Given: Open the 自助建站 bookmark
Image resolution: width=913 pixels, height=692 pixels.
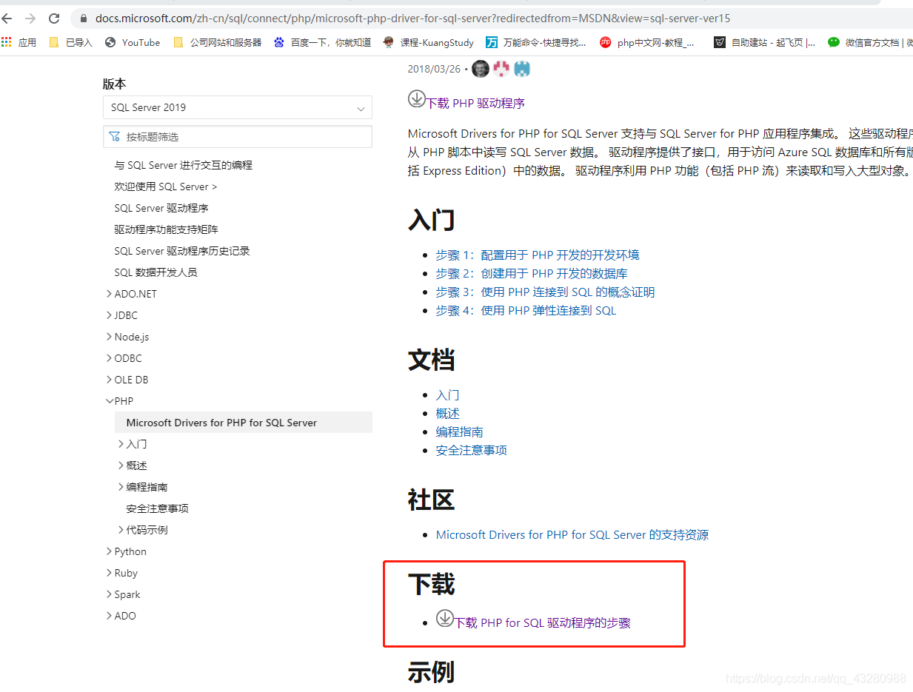Looking at the screenshot, I should (765, 42).
